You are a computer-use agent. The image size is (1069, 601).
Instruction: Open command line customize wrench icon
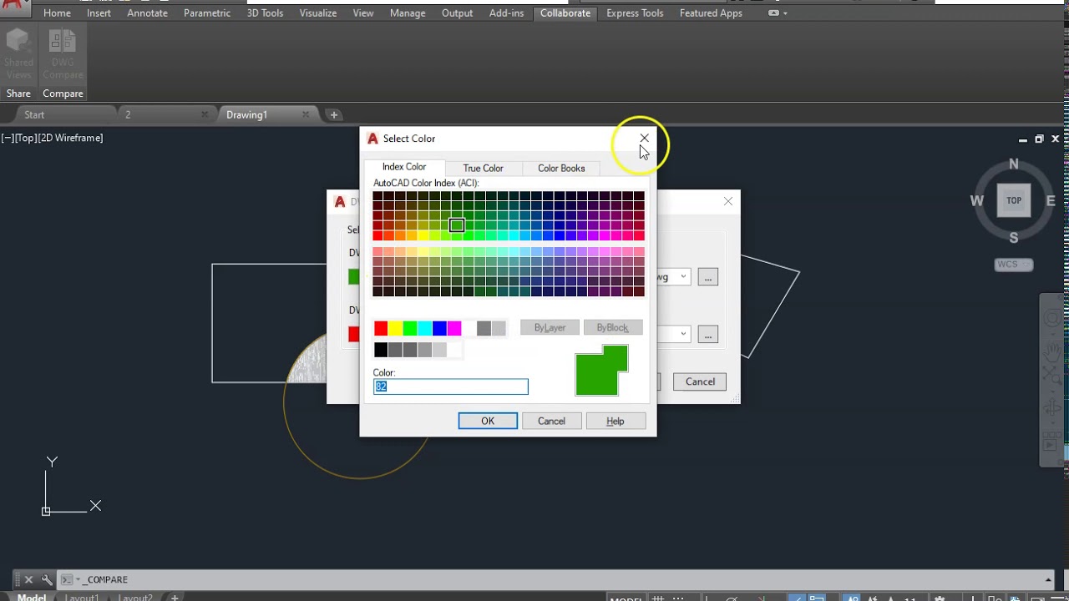[47, 579]
